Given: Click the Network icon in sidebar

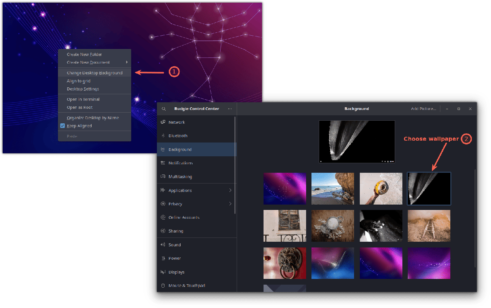Looking at the screenshot, I should (x=163, y=122).
